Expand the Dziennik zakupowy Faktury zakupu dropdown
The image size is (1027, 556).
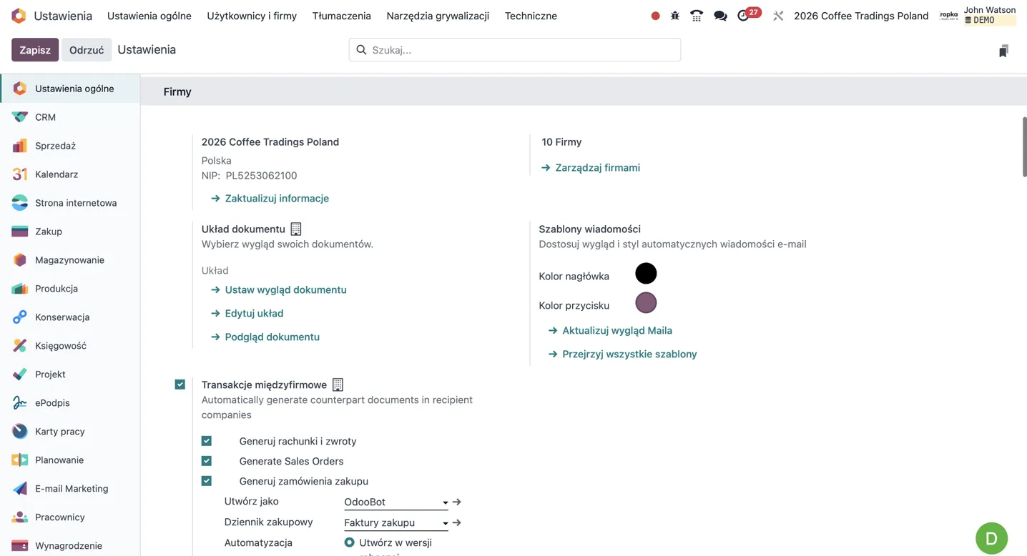396,523
